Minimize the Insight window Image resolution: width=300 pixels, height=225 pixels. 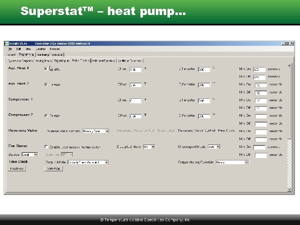tap(283, 43)
